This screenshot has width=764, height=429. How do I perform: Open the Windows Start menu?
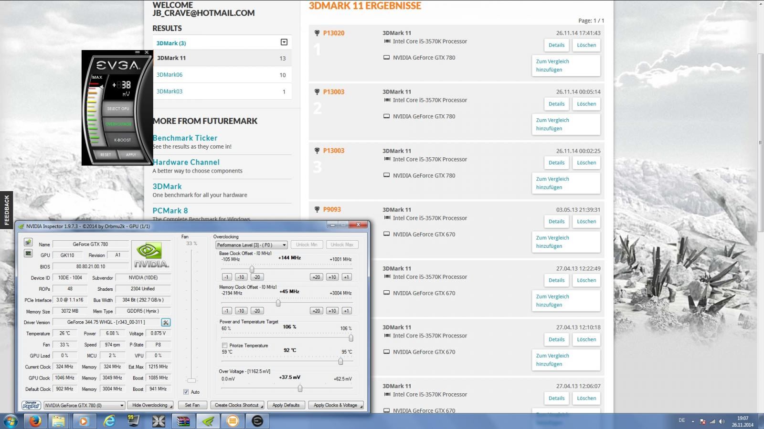11,421
